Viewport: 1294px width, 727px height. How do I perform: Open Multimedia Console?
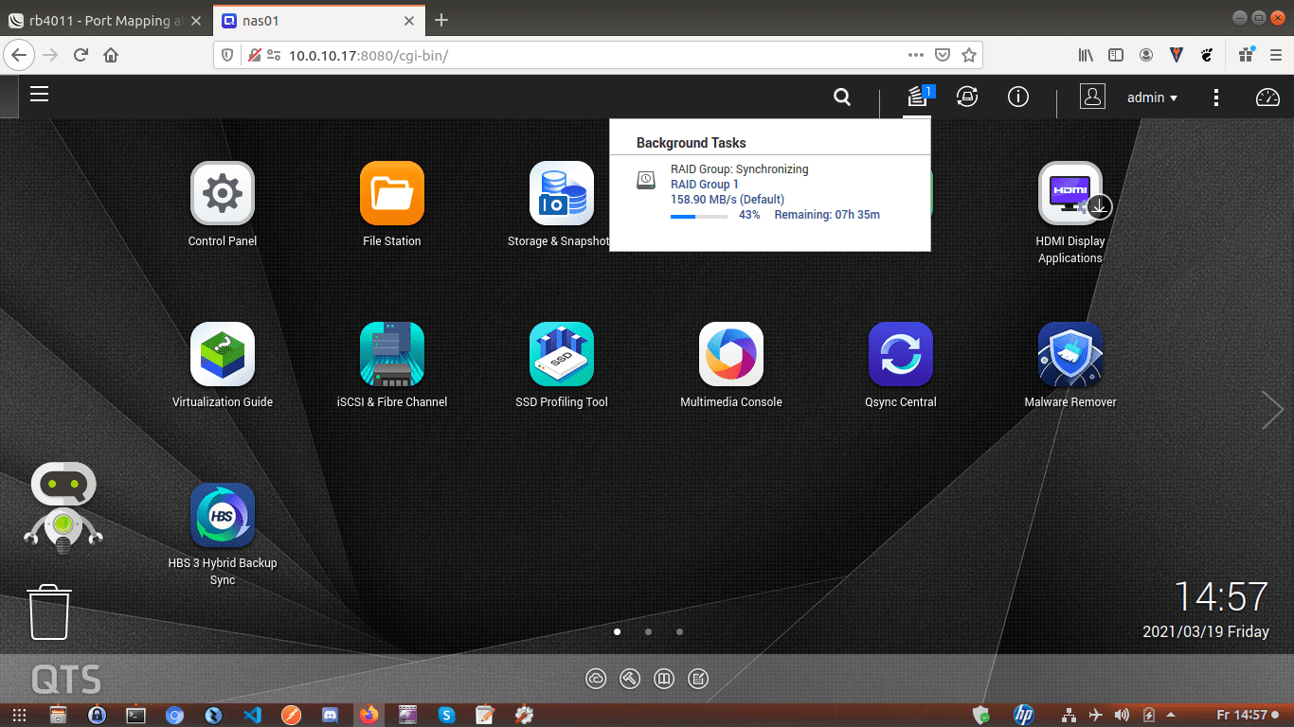click(x=731, y=354)
